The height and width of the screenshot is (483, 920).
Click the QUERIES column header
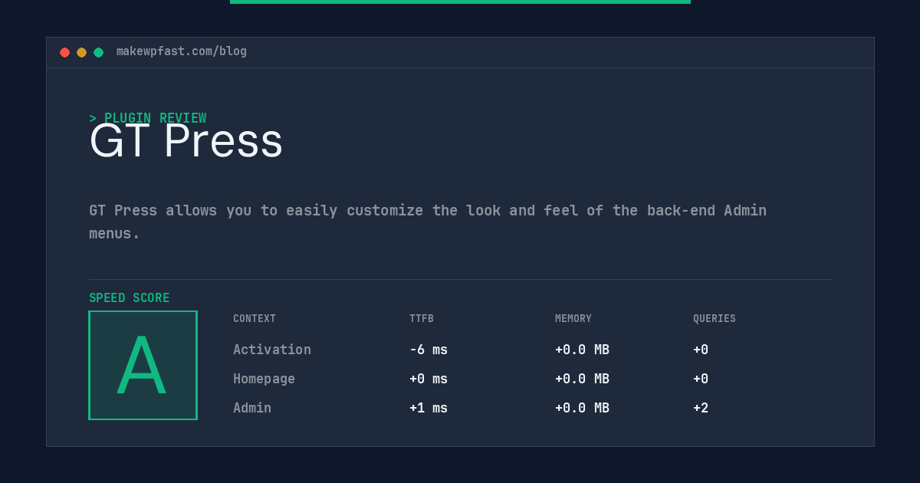coord(715,319)
